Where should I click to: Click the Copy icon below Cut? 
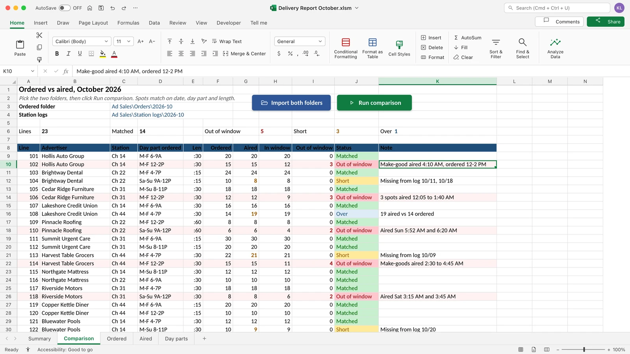click(x=39, y=47)
